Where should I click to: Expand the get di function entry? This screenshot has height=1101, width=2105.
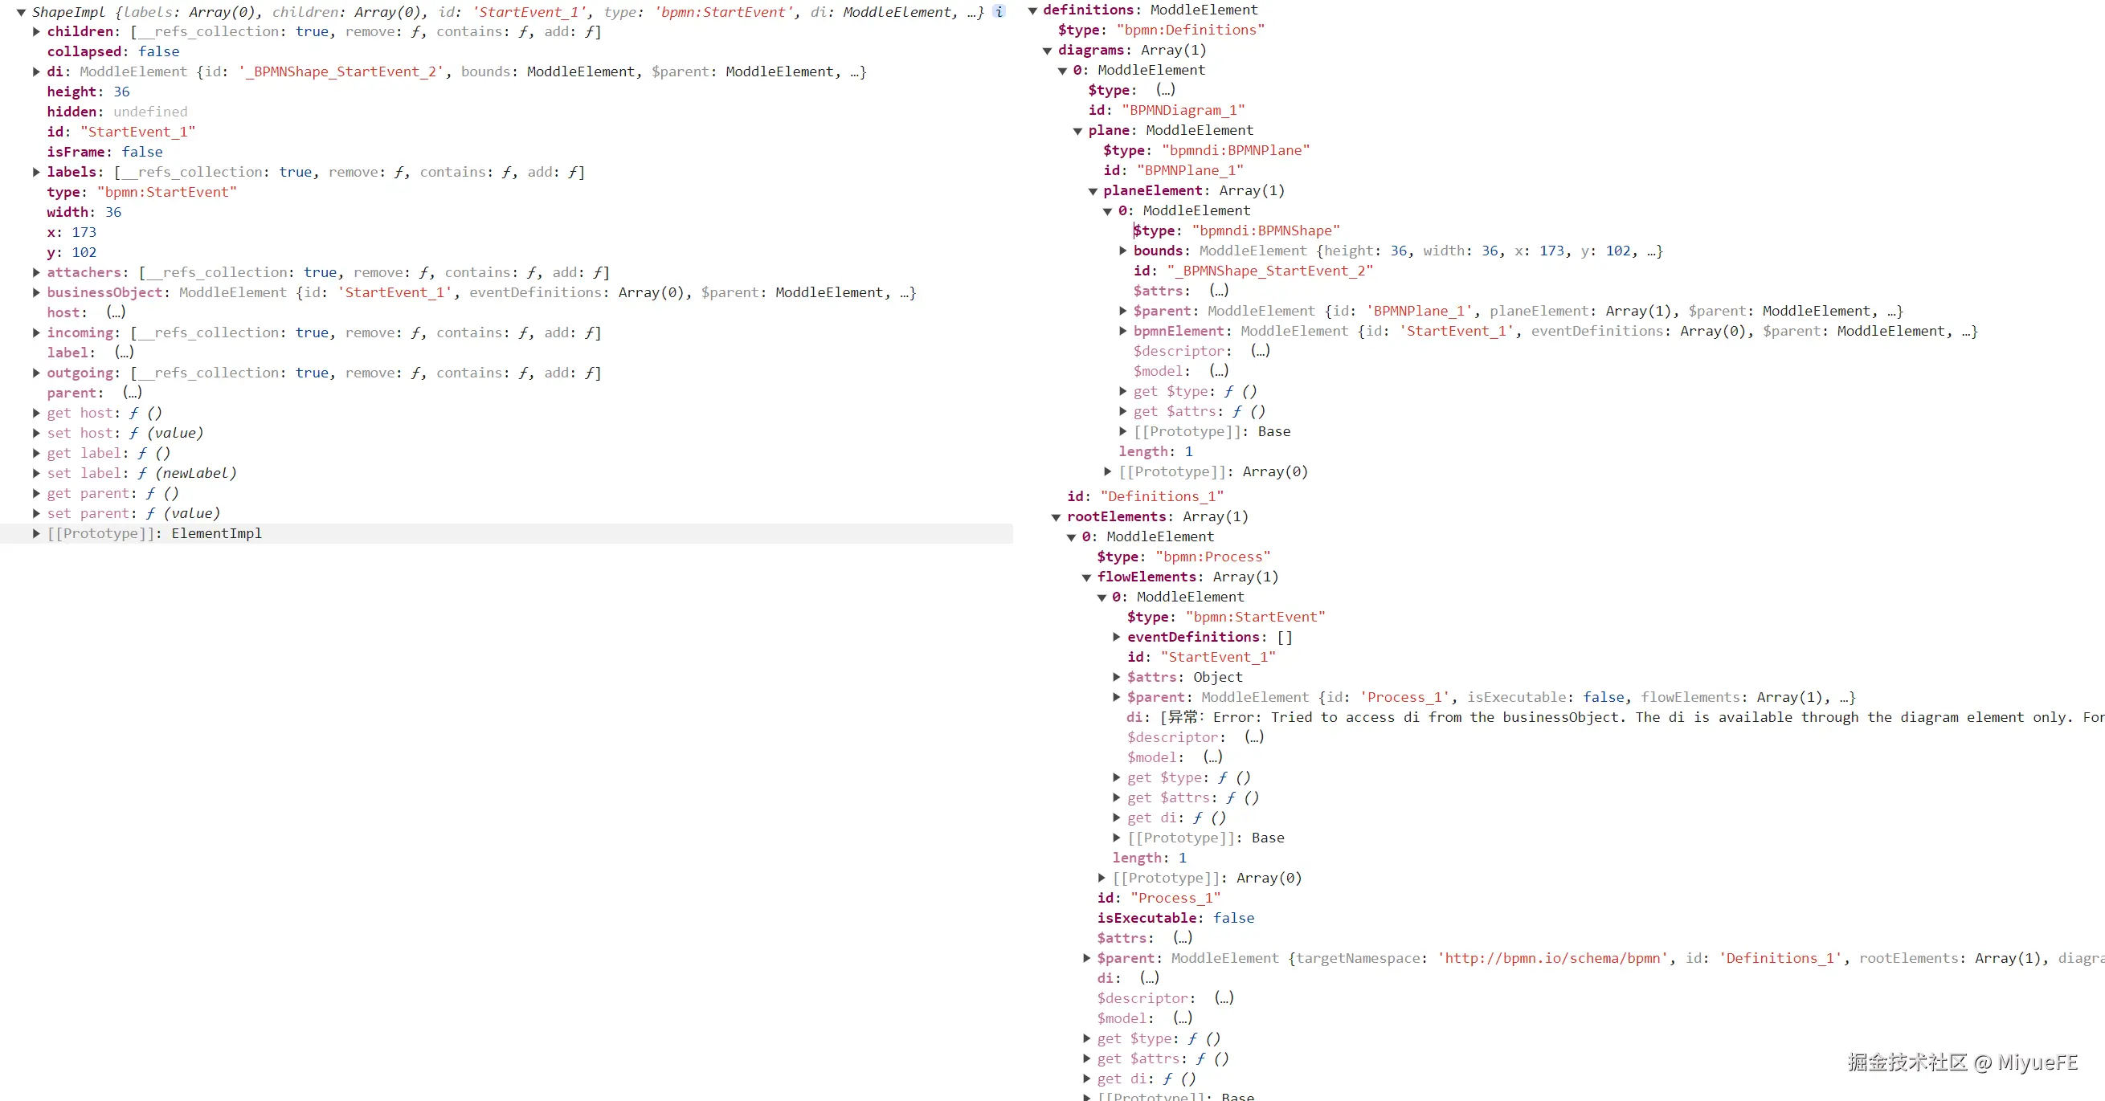click(1117, 818)
